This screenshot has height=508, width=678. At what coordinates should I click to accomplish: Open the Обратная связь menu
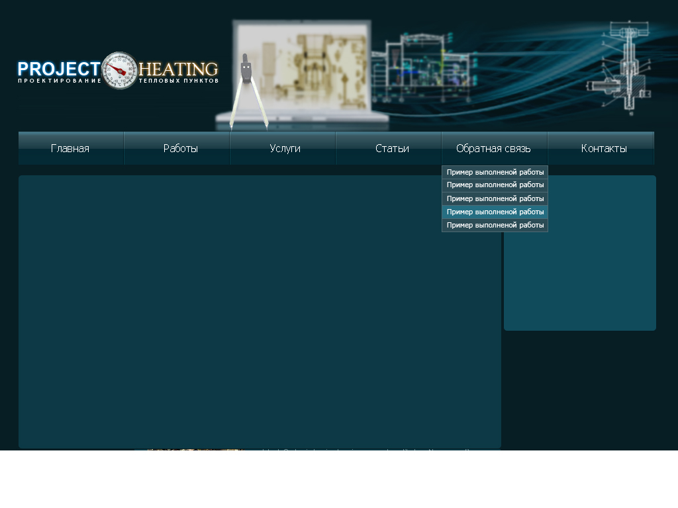click(x=494, y=148)
